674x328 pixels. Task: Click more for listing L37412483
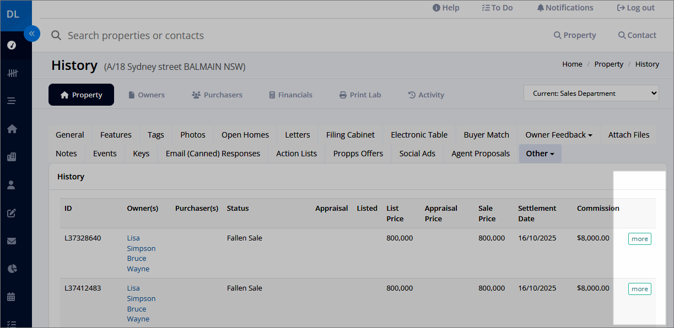click(640, 289)
